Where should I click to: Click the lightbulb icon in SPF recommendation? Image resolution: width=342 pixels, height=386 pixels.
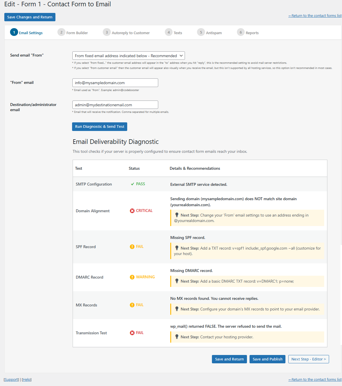(177, 248)
